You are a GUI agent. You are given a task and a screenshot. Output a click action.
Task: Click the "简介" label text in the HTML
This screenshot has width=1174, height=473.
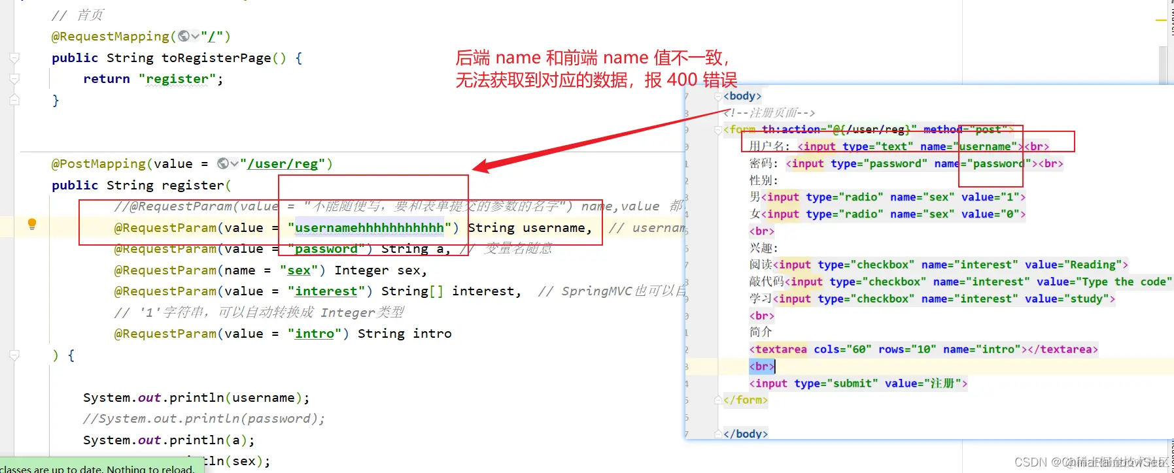[761, 333]
